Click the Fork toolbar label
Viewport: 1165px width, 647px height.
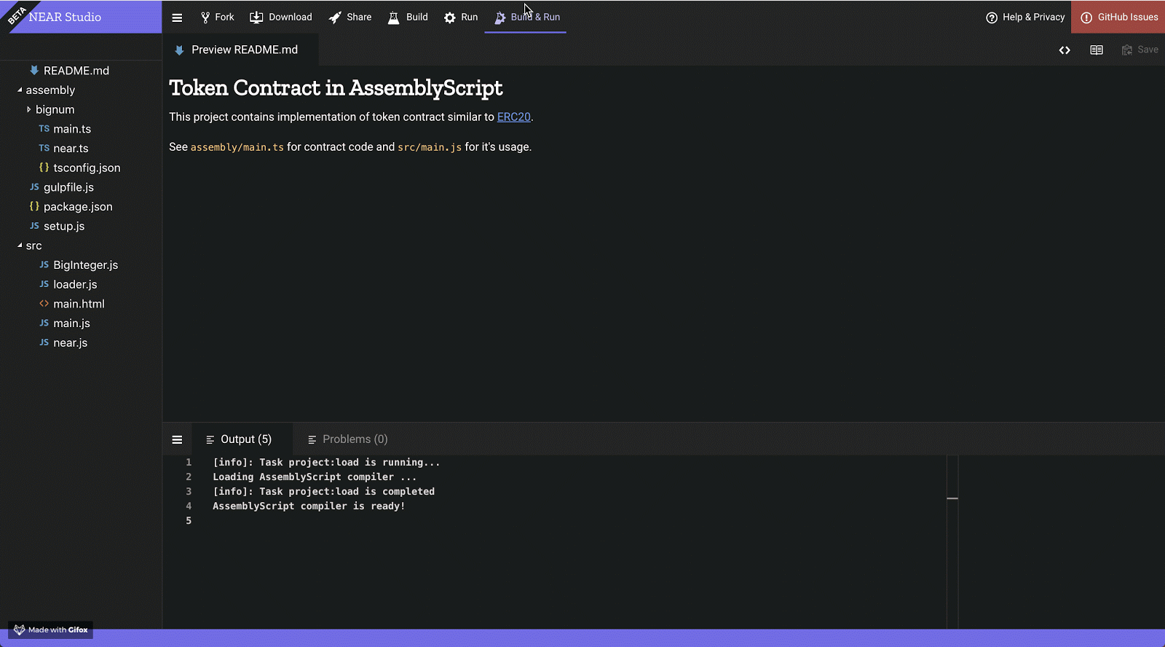pyautogui.click(x=224, y=17)
